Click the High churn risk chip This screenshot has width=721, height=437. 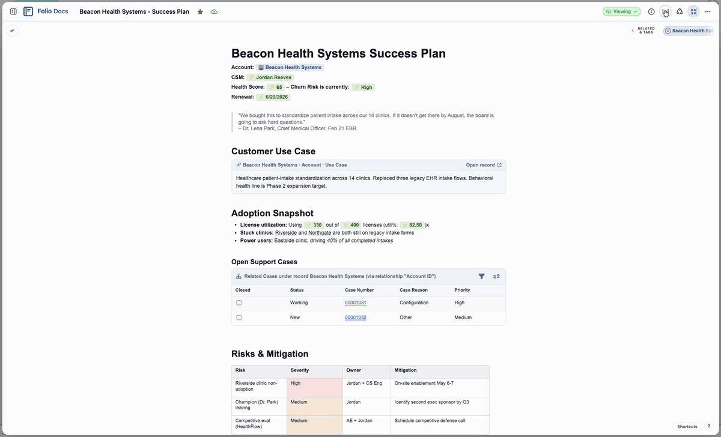tap(363, 87)
